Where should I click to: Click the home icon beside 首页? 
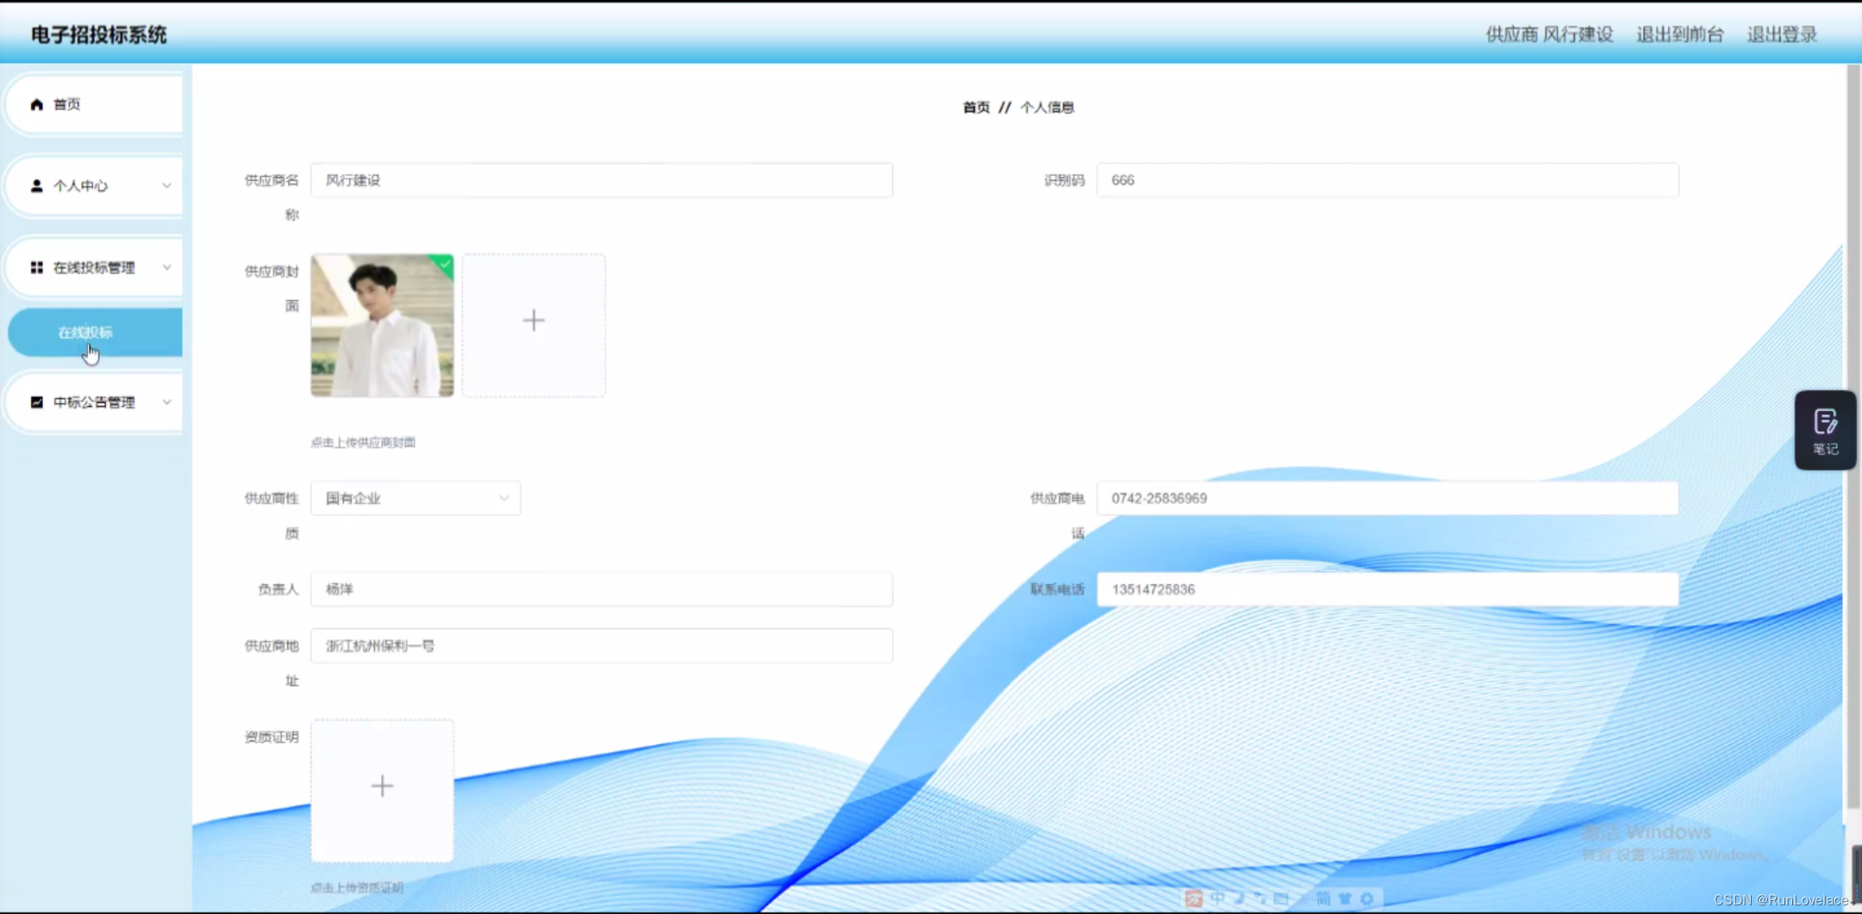(x=36, y=104)
